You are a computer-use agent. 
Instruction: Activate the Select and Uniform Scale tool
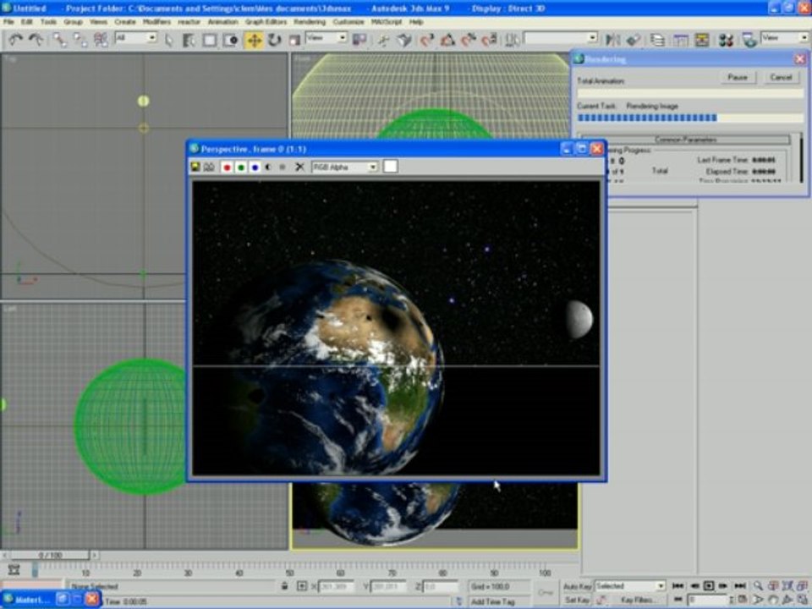pos(294,40)
